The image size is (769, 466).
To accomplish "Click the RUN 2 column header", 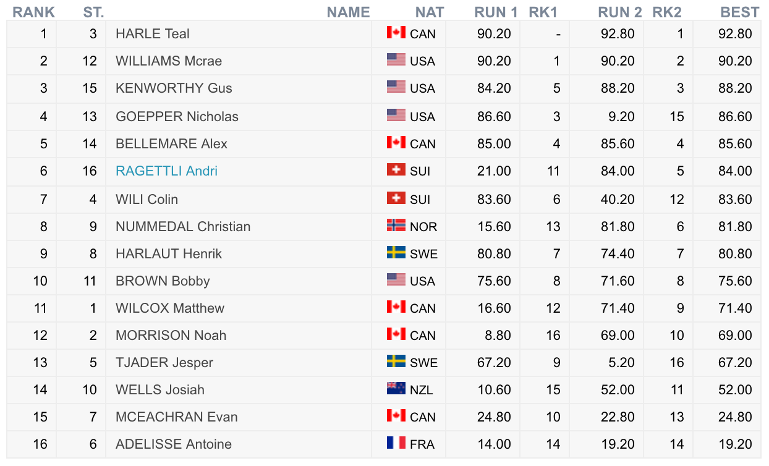I will click(x=619, y=12).
